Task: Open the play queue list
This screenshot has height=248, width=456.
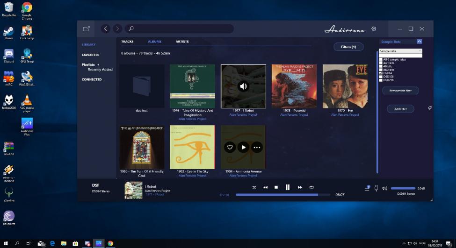Action: tap(367, 188)
